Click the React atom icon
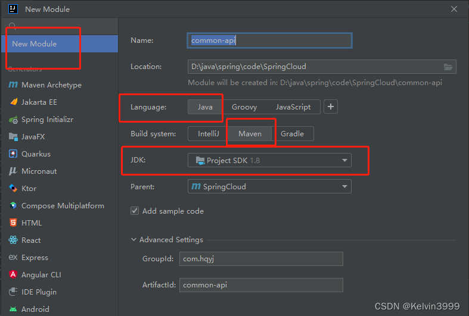 (13, 240)
